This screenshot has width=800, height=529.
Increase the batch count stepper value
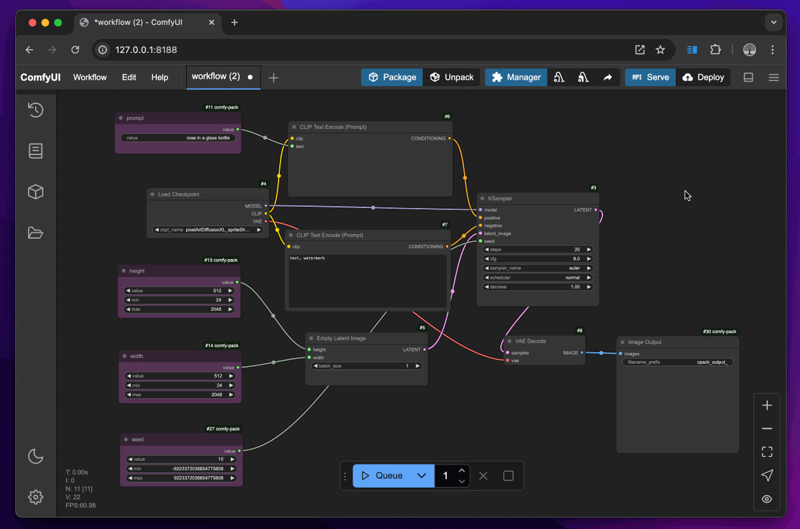click(462, 470)
